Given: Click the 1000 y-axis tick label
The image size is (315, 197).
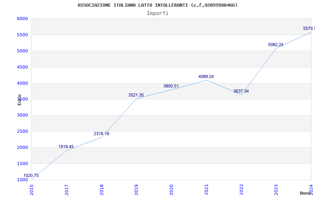Looking at the screenshot, I should (x=22, y=180).
